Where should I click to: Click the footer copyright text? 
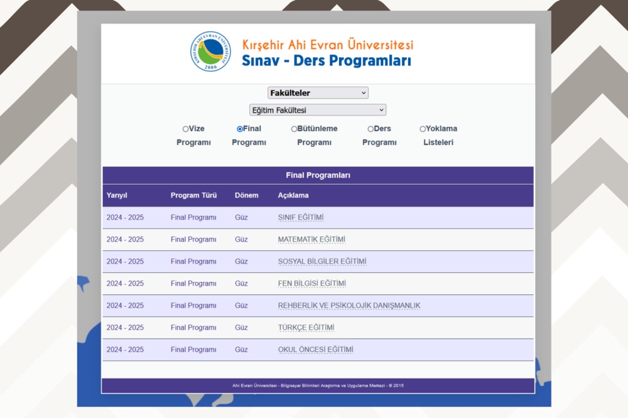(318, 385)
